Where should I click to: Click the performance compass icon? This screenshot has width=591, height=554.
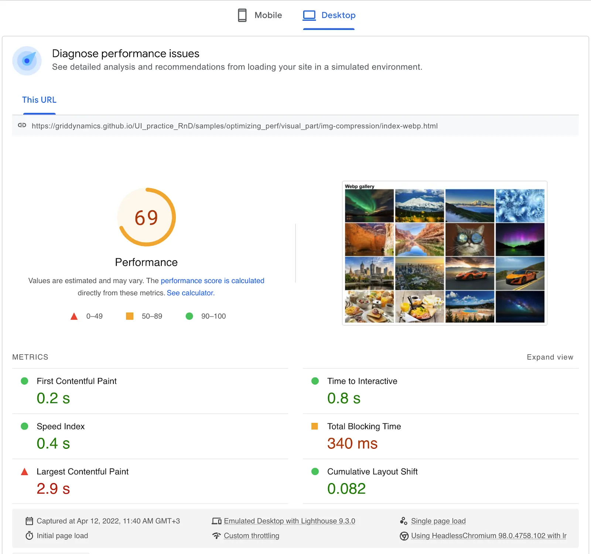pyautogui.click(x=27, y=61)
